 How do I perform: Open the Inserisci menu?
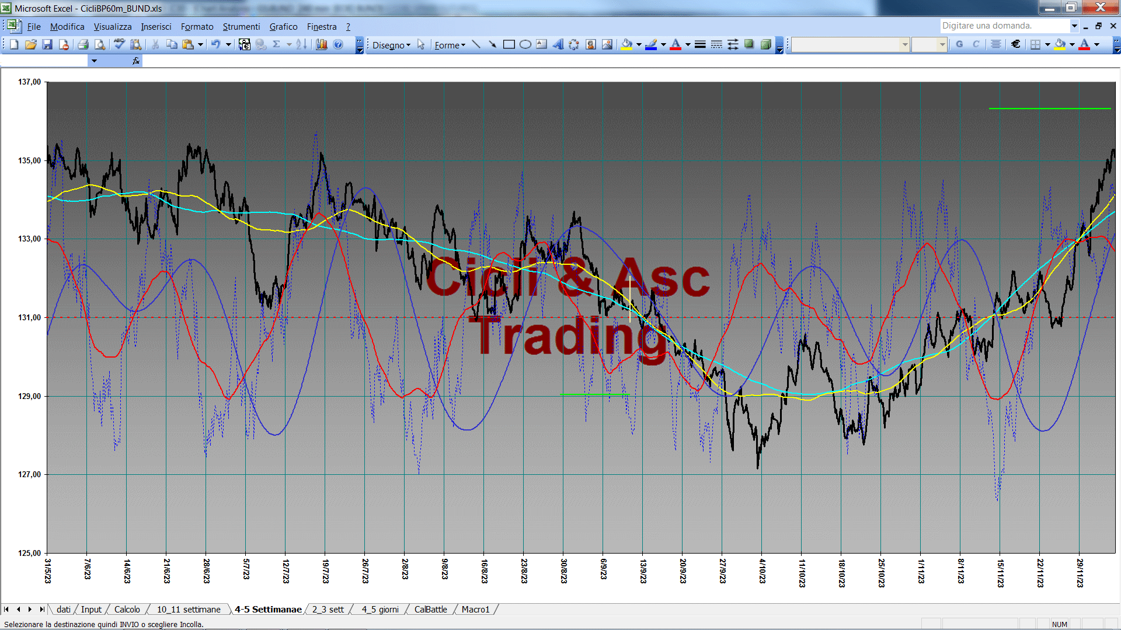pyautogui.click(x=156, y=27)
